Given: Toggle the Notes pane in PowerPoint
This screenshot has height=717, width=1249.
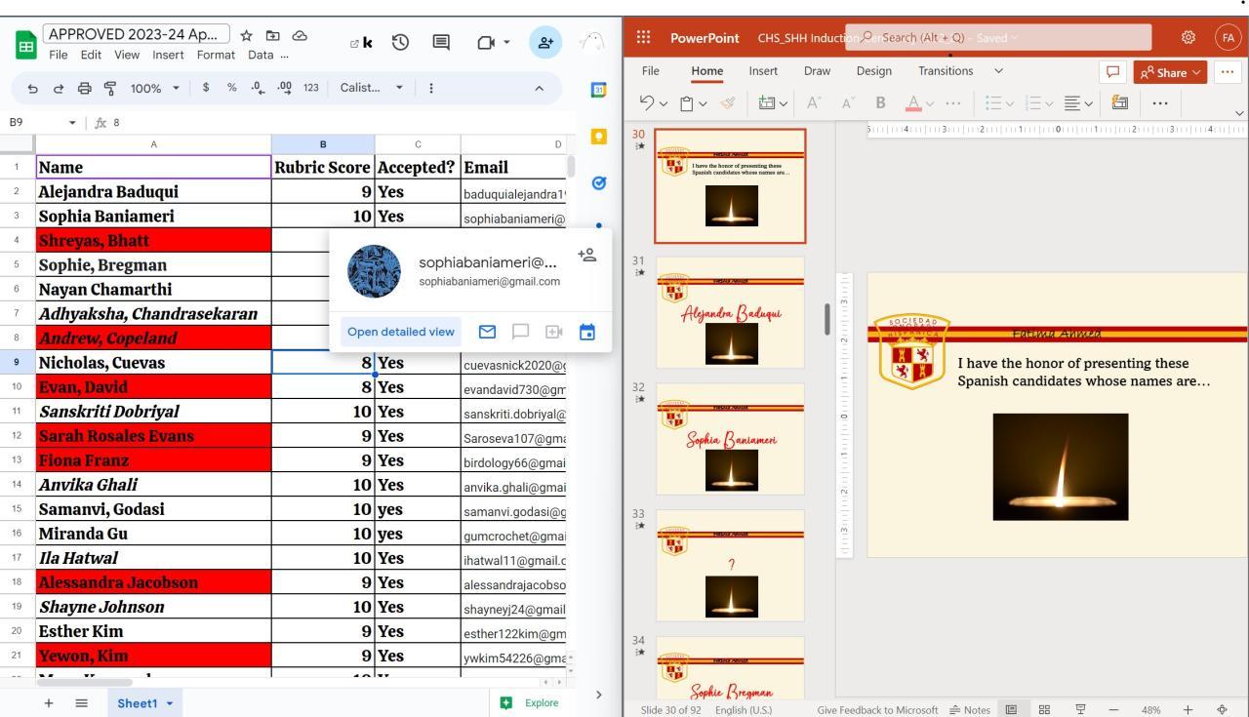Looking at the screenshot, I should (969, 709).
